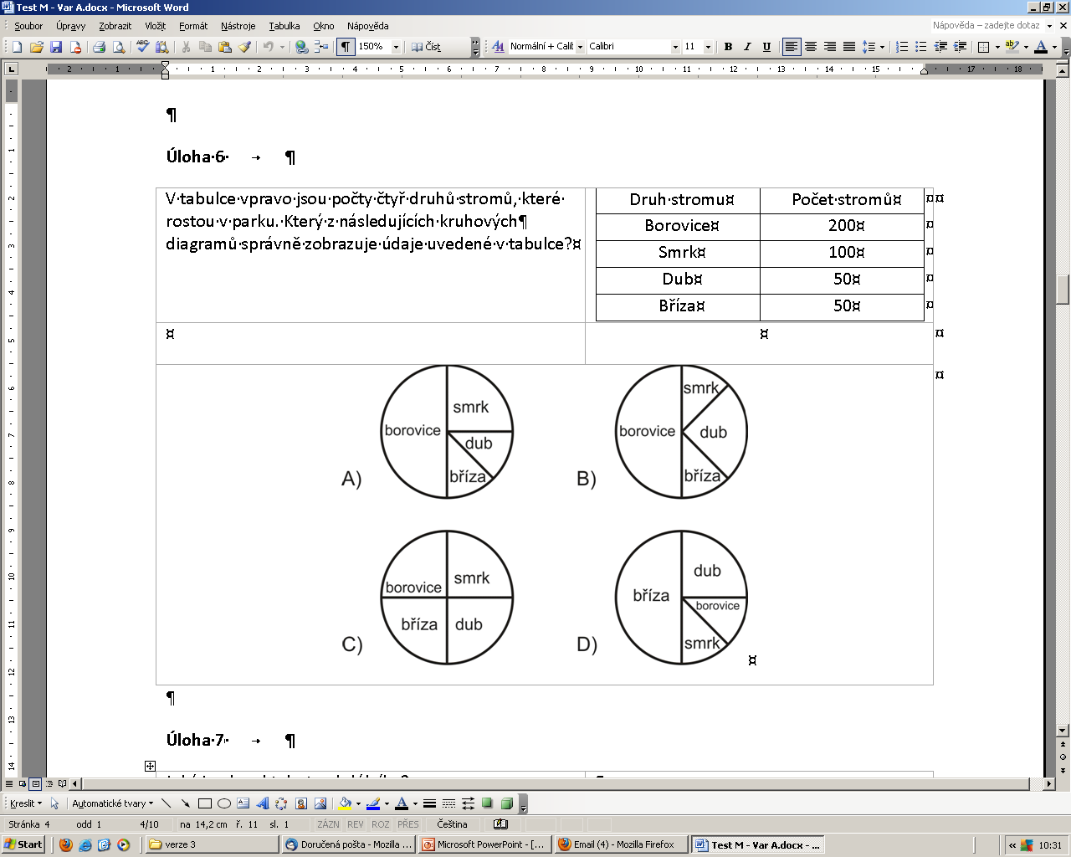The image size is (1071, 857).
Task: Open Shadow Style options
Action: (x=487, y=803)
